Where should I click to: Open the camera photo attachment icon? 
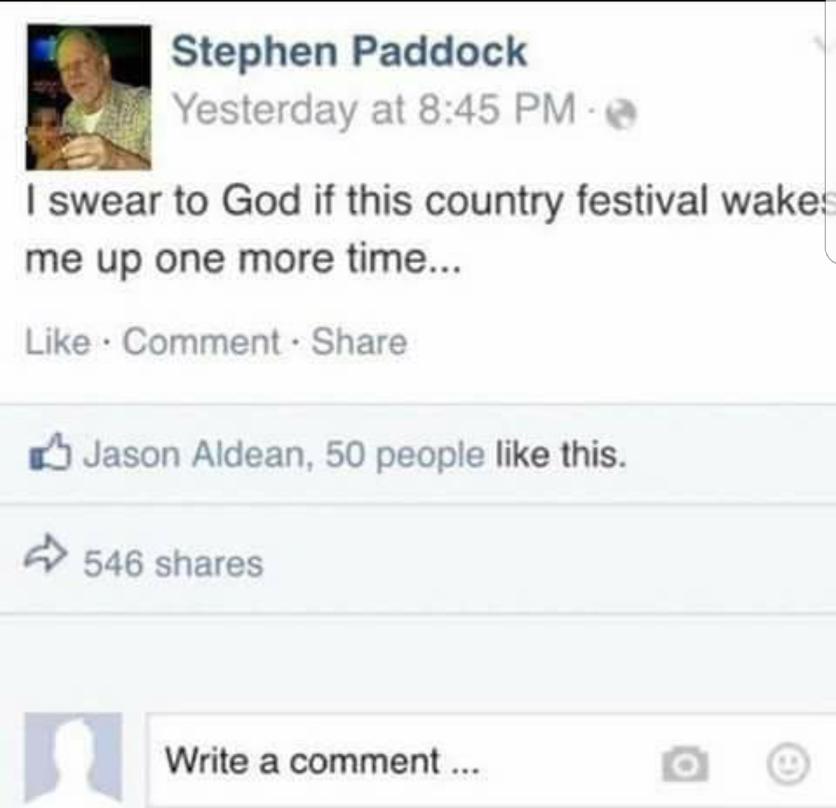[x=685, y=765]
